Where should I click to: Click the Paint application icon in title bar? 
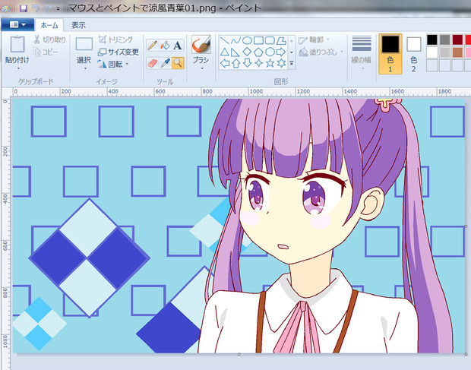click(6, 8)
